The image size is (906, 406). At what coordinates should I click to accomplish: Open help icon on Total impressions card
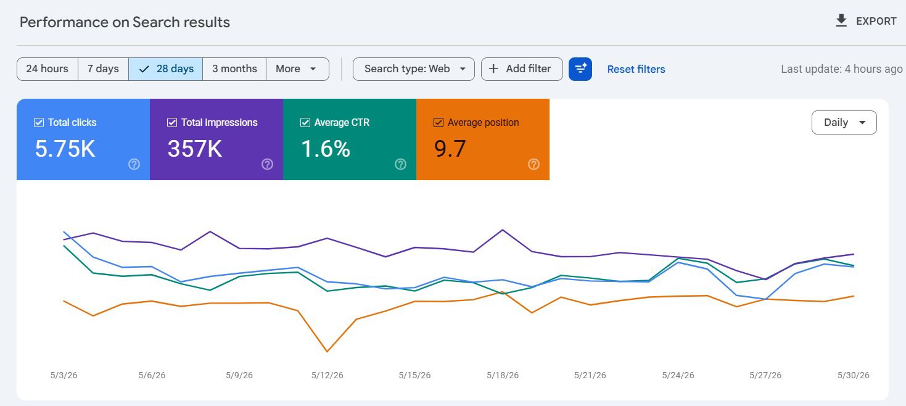pos(267,164)
